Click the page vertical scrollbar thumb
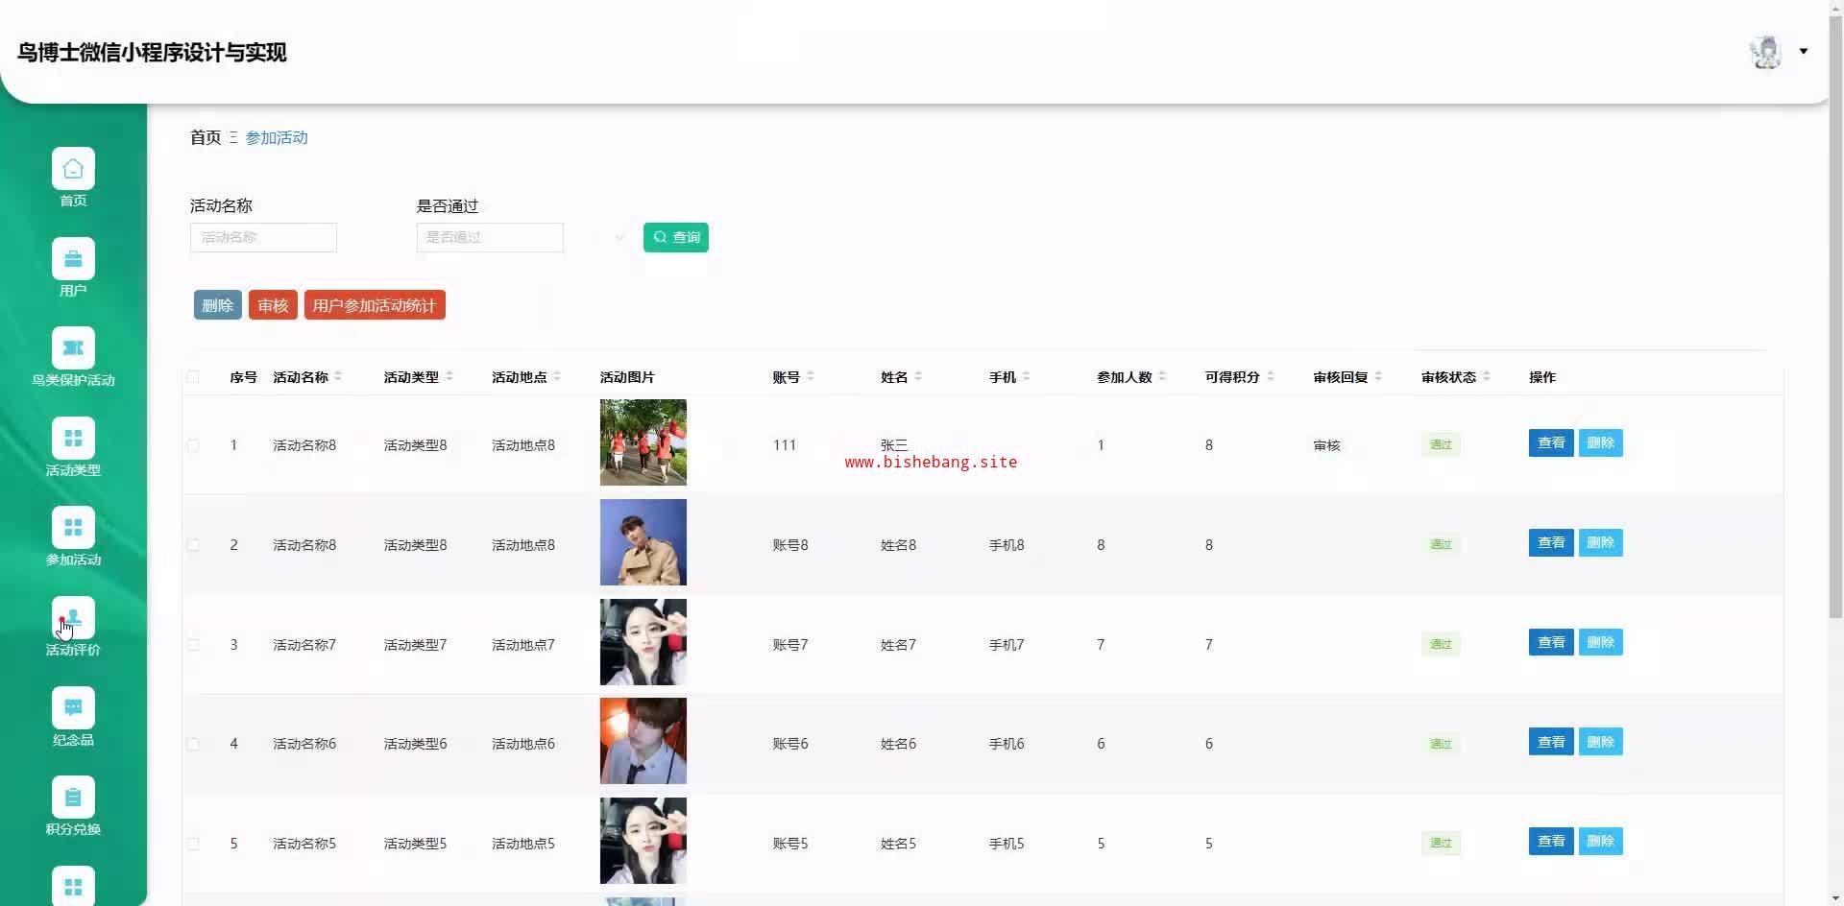The width and height of the screenshot is (1844, 906). point(1835,317)
